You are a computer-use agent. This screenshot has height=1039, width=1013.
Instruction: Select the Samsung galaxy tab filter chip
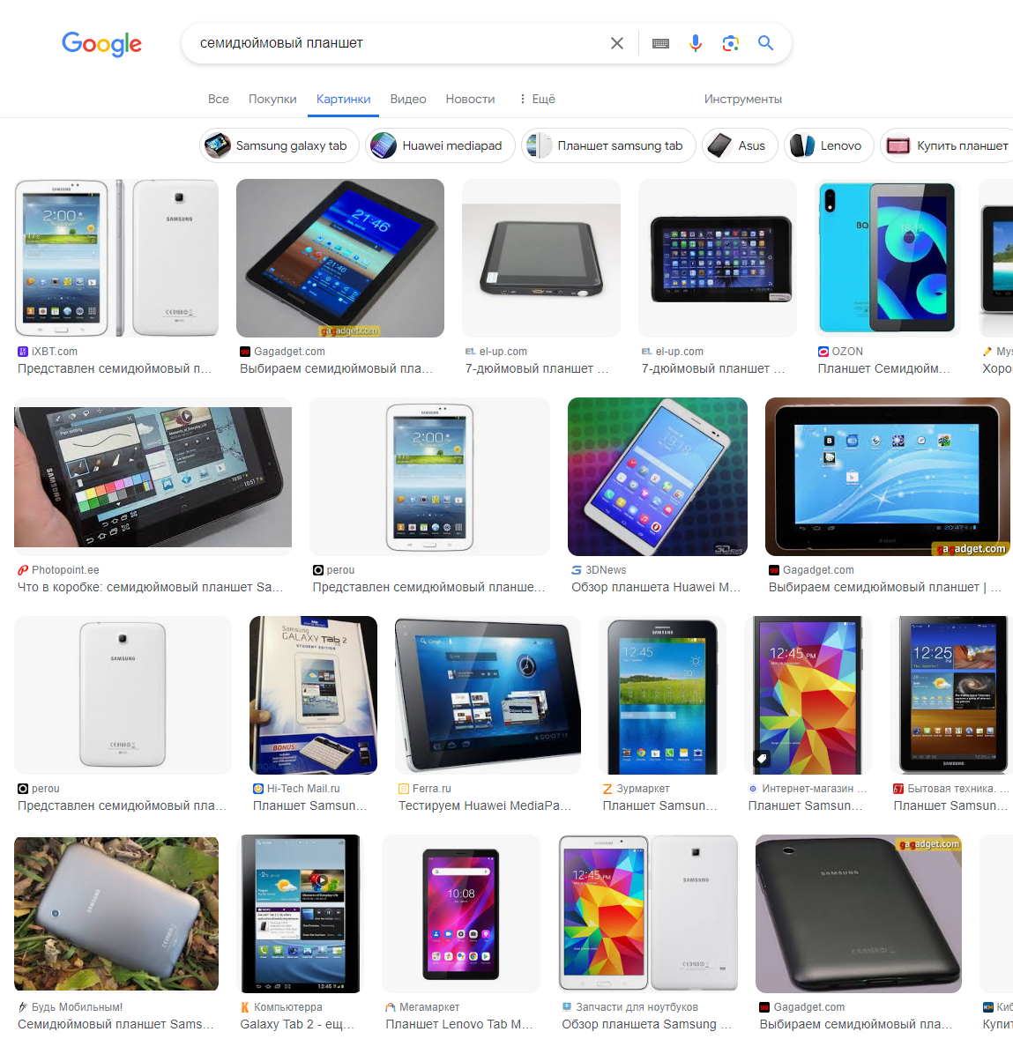click(x=279, y=145)
